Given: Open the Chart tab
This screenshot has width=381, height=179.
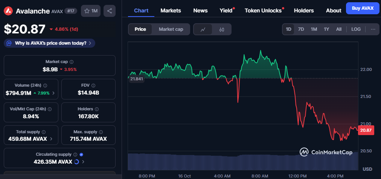Looking at the screenshot, I should 141,11.
